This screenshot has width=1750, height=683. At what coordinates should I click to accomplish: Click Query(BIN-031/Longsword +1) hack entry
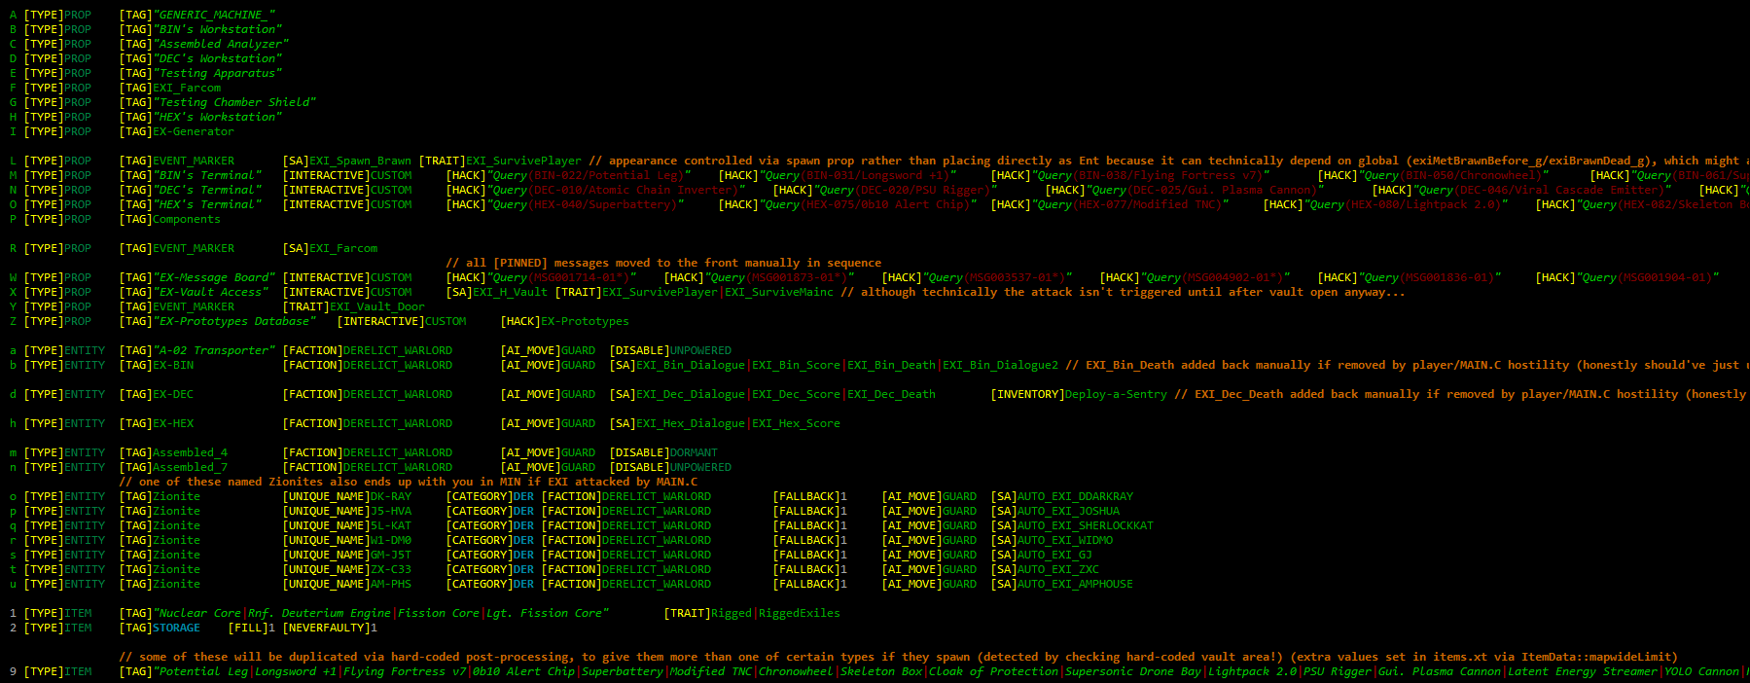858,175
